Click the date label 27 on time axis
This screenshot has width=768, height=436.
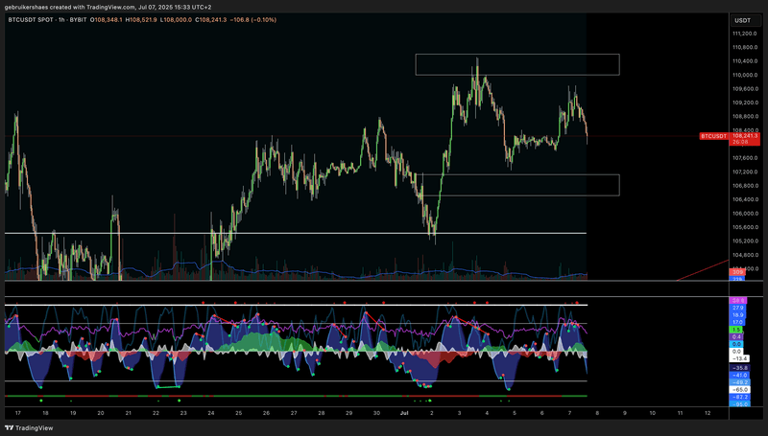[x=294, y=413]
